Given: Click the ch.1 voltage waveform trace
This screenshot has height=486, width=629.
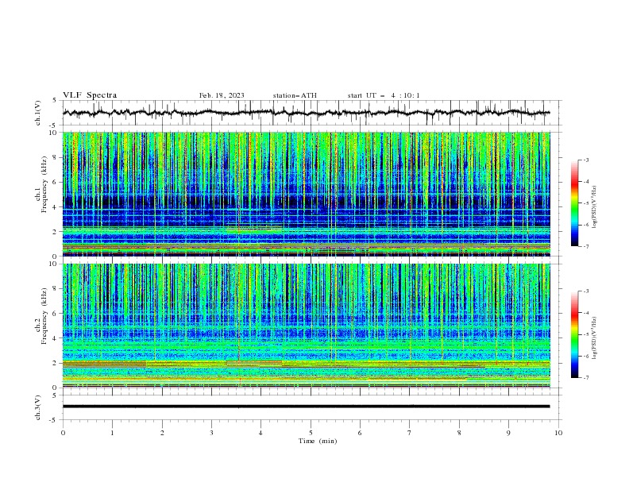Looking at the screenshot, I should [x=307, y=113].
